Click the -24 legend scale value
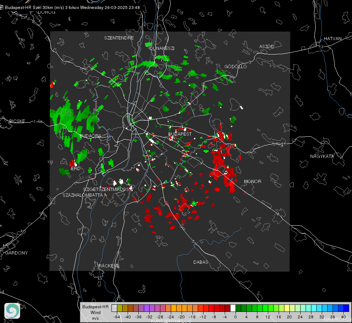352x323 pixels. tap(171, 317)
